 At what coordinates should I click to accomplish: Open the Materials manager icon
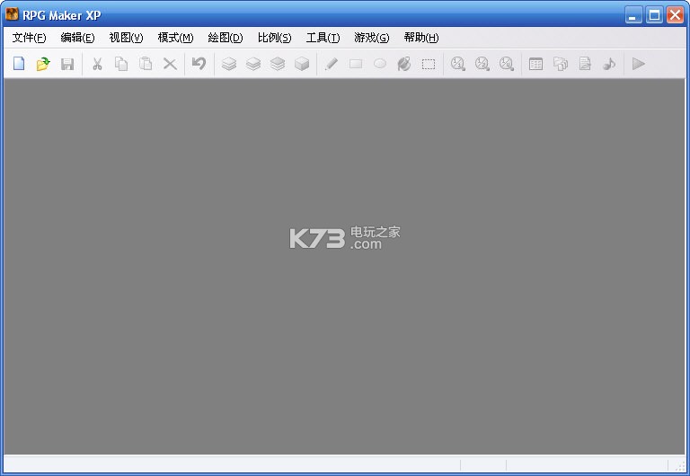pyautogui.click(x=561, y=64)
